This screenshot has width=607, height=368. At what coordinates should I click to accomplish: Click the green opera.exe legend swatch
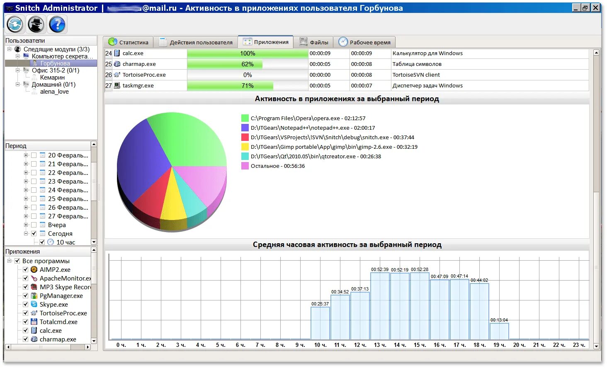(x=245, y=118)
